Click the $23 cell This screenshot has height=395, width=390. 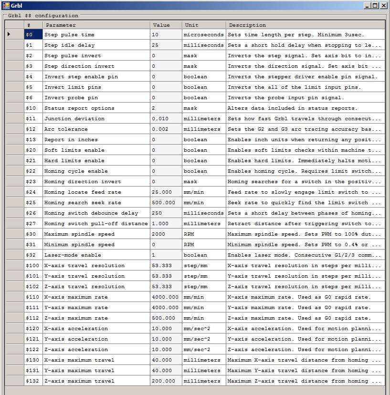(33, 182)
